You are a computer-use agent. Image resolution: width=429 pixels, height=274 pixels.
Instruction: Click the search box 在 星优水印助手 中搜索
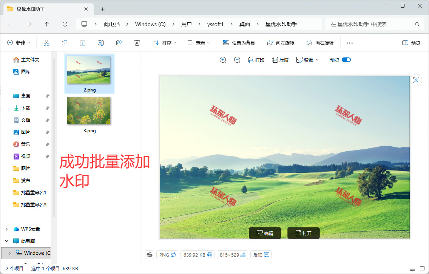coord(375,24)
